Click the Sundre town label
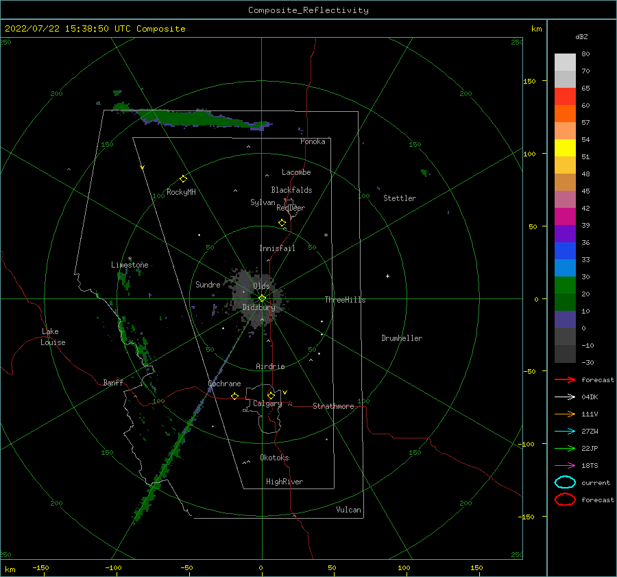Image resolution: width=617 pixels, height=577 pixels. 208,285
